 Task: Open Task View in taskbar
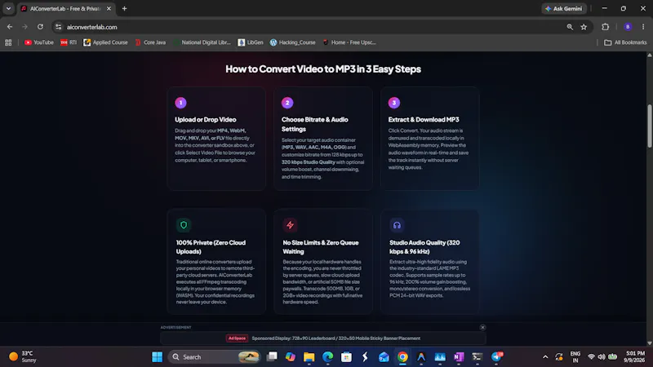coord(272,357)
